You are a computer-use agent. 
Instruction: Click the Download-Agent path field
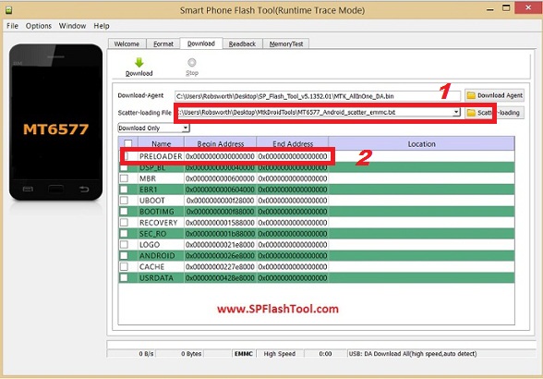pyautogui.click(x=318, y=96)
